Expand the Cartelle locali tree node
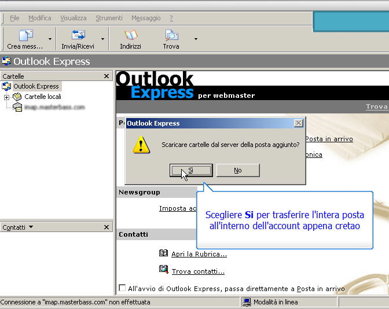Image resolution: width=389 pixels, height=309 pixels. [x=7, y=97]
